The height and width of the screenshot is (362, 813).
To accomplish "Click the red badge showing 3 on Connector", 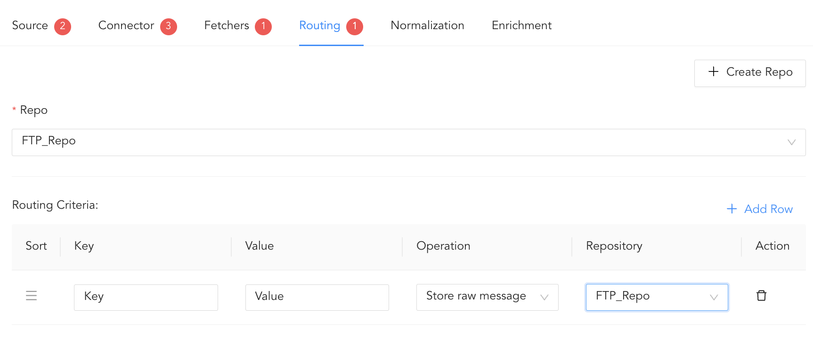I will click(168, 26).
